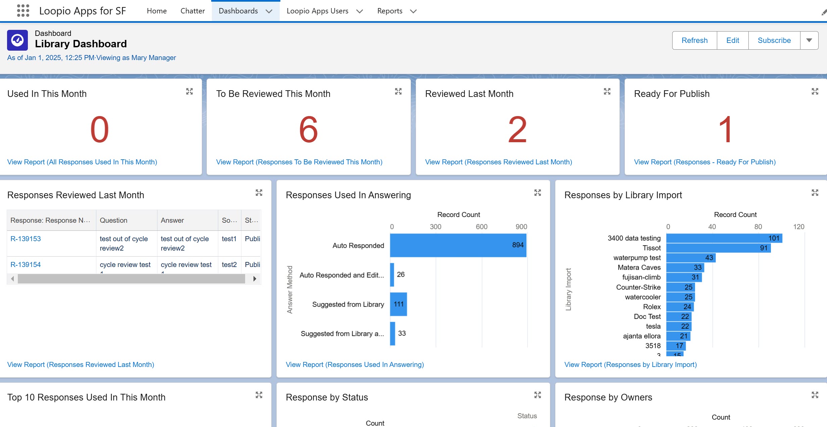Click the 'test2' cell in R-139154 row
827x427 pixels.
[x=229, y=265]
